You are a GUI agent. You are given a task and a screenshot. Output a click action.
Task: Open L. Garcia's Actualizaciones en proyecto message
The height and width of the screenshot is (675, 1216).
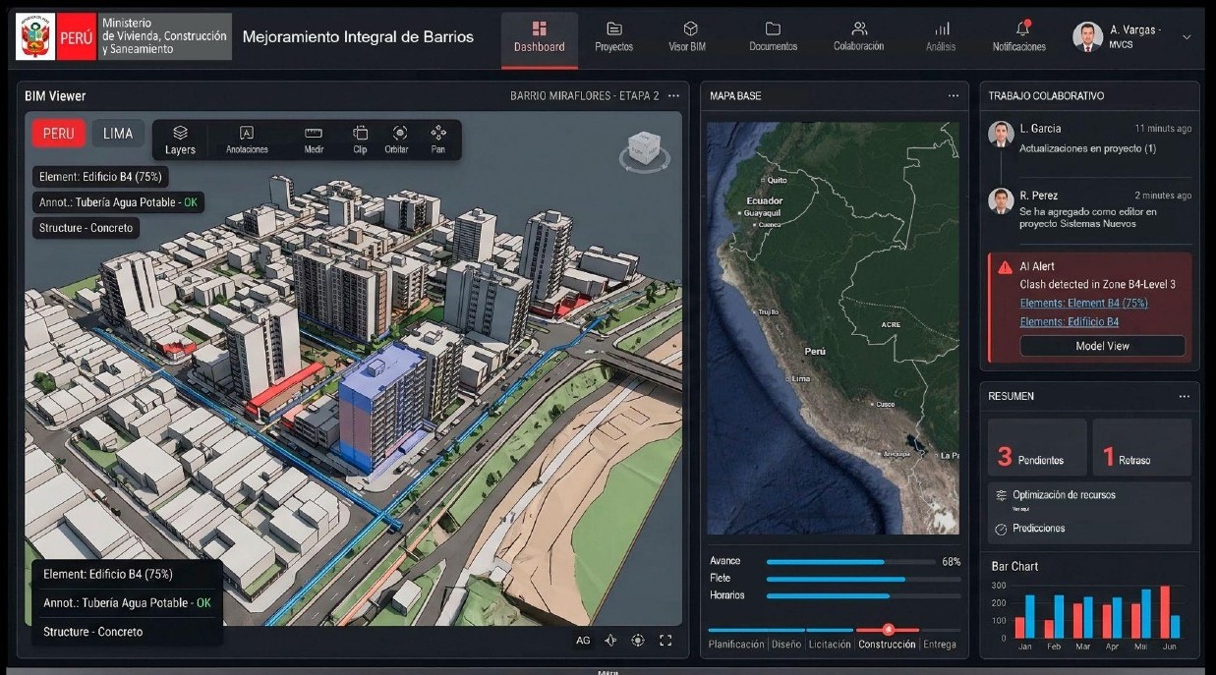[x=1087, y=149]
